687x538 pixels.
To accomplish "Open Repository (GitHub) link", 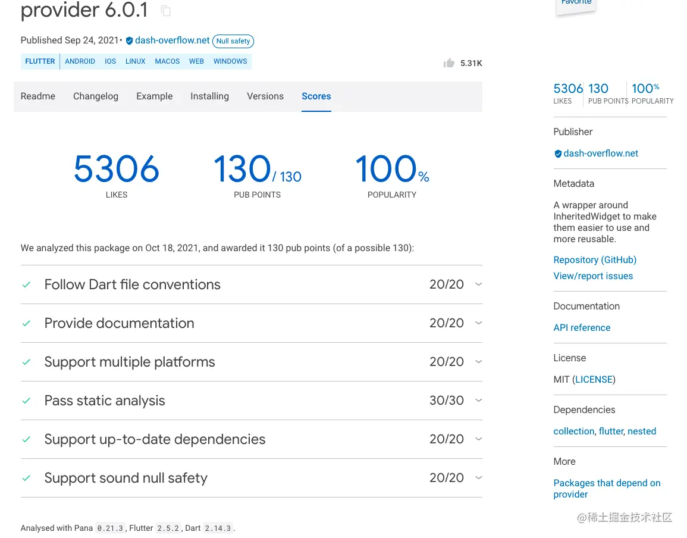I will (x=595, y=260).
